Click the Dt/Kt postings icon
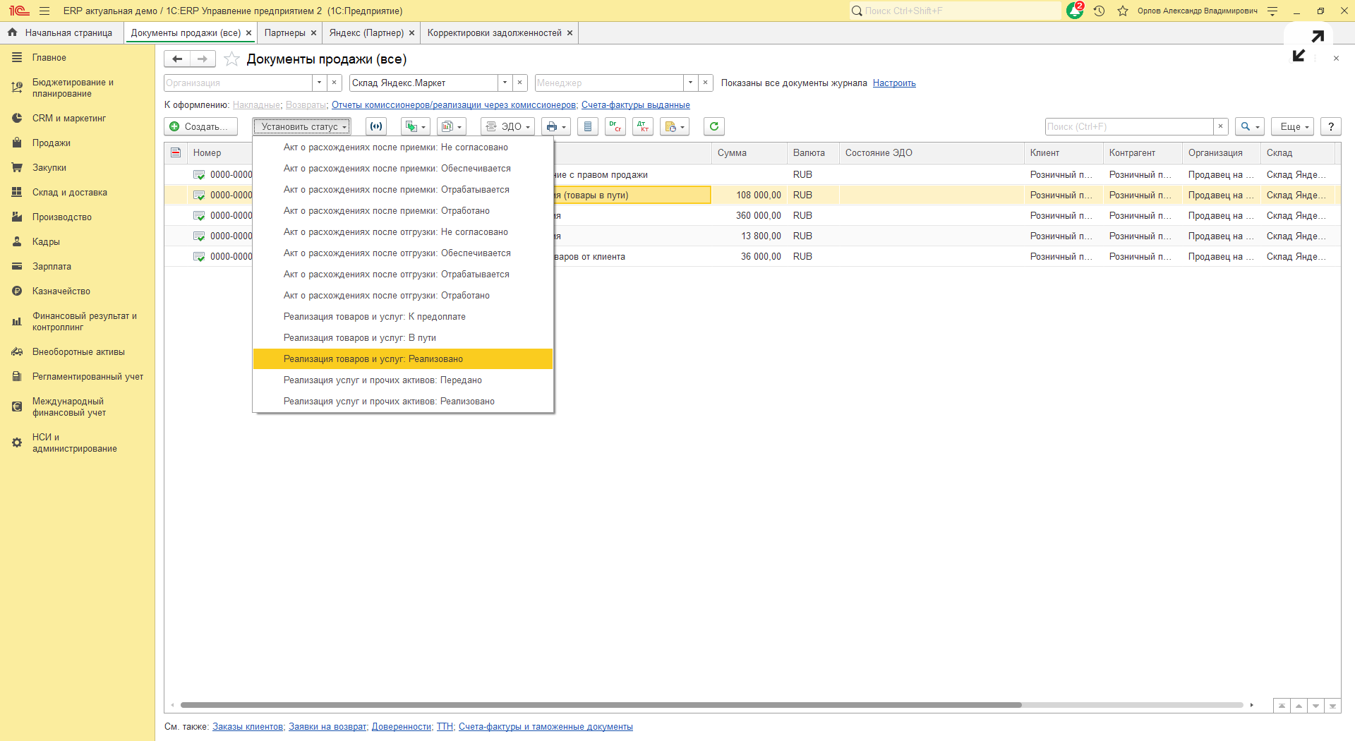Screen dimensions: 1355x741 click(x=642, y=126)
